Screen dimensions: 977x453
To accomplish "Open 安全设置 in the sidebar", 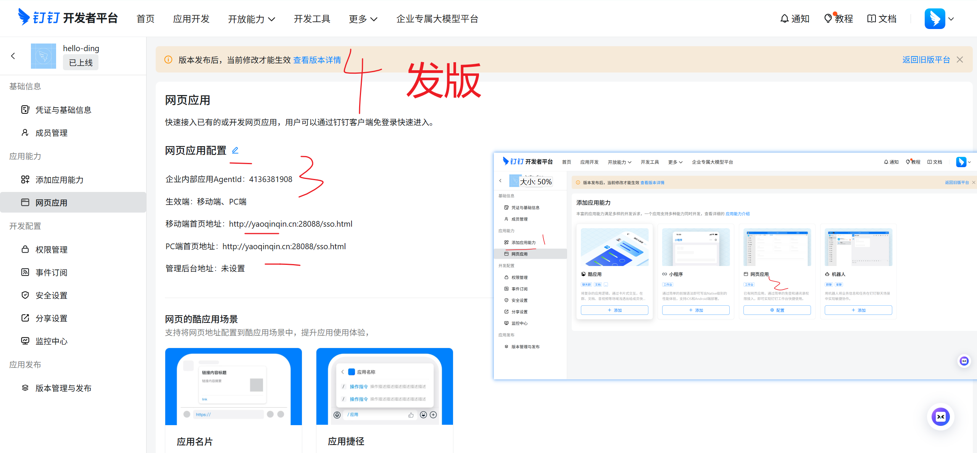I will [x=51, y=295].
